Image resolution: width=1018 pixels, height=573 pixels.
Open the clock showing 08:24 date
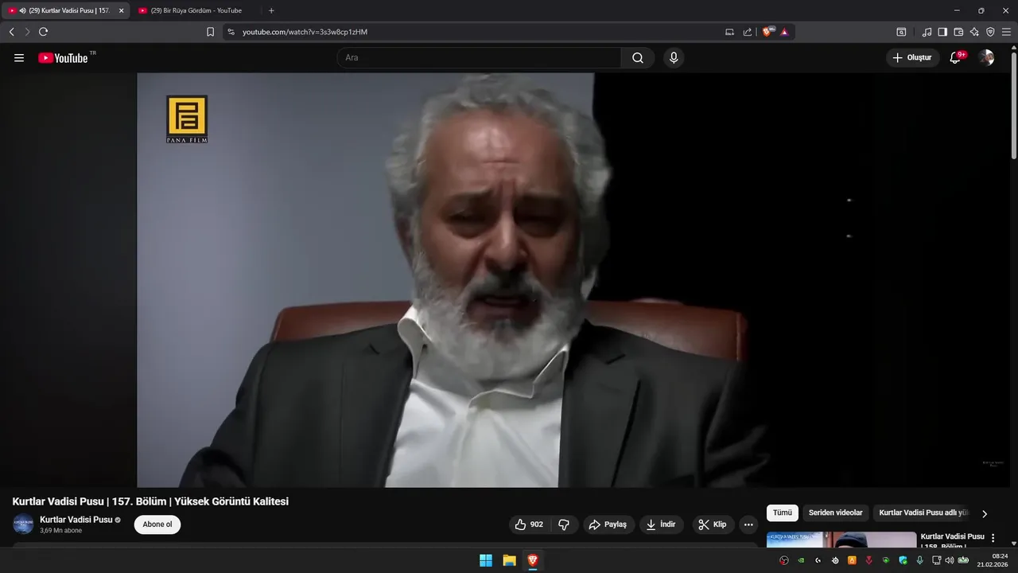993,560
